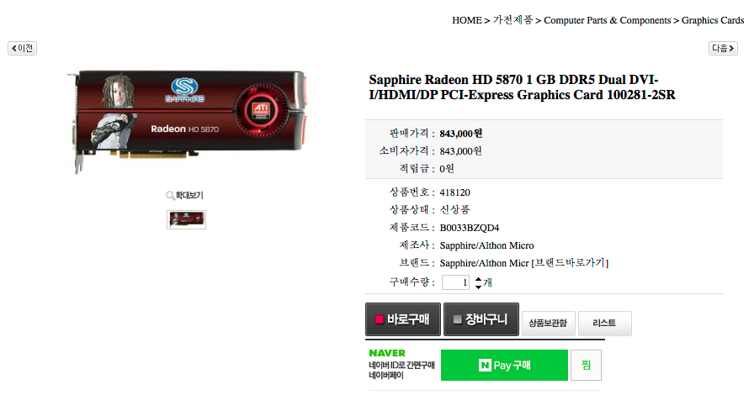749x395 pixels.
Task: Buy now with the 바로구매 button
Action: pyautogui.click(x=402, y=319)
